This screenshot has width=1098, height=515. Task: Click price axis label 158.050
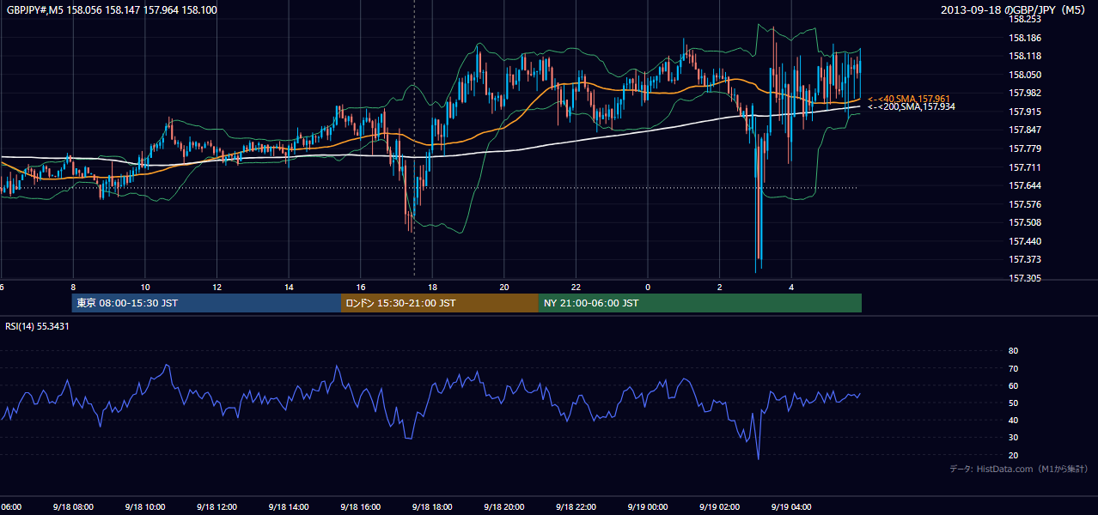coord(1025,75)
